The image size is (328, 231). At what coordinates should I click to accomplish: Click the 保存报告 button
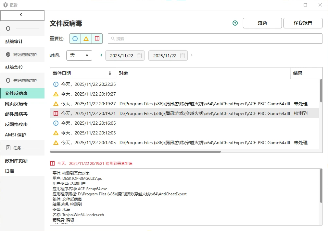click(303, 23)
